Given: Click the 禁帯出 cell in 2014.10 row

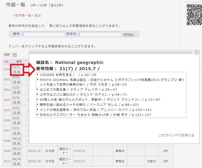Looking at the screenshot, I should pos(120,161).
